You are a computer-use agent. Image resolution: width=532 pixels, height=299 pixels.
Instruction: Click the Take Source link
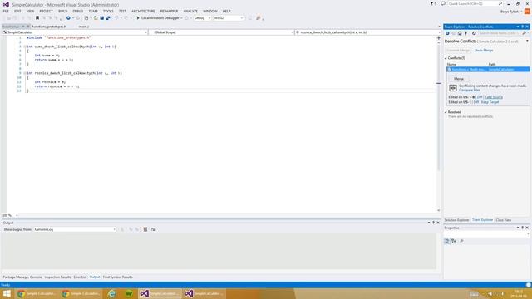(494, 97)
